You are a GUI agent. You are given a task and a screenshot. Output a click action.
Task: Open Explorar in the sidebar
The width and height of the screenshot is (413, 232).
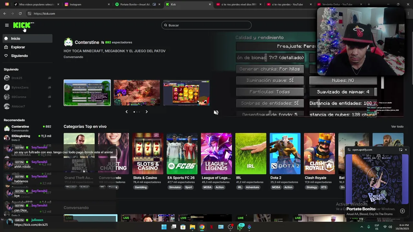[x=27, y=47]
